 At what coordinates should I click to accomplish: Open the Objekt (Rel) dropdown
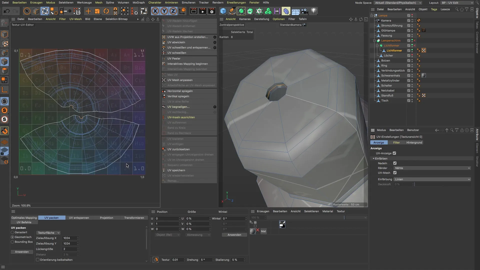click(167, 235)
